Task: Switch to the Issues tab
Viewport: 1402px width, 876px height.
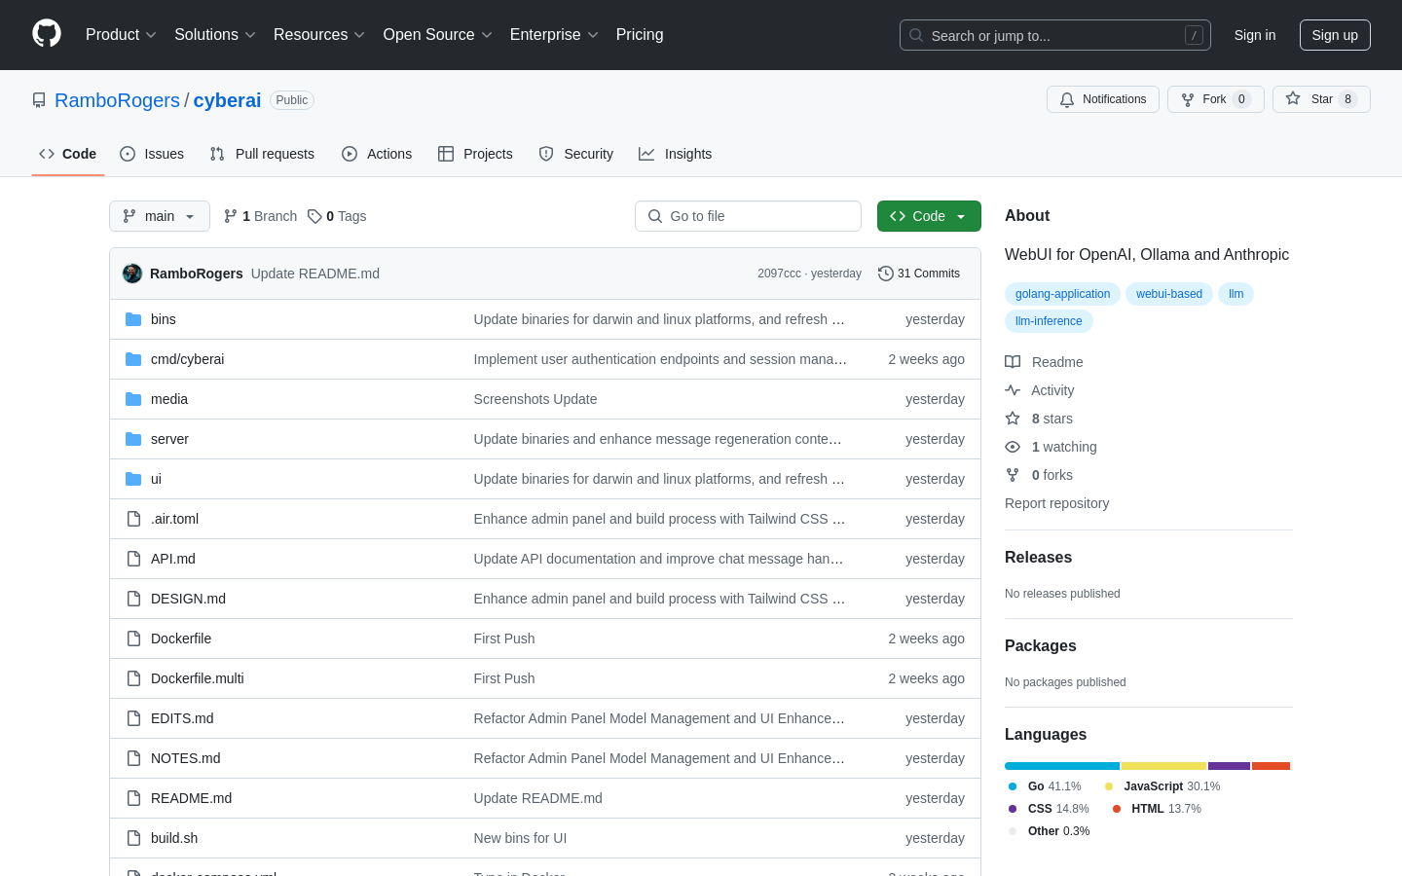Action: 152,154
